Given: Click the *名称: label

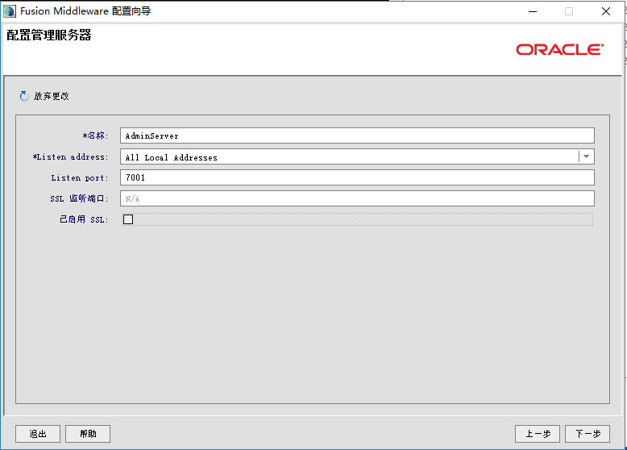Looking at the screenshot, I should tap(95, 135).
